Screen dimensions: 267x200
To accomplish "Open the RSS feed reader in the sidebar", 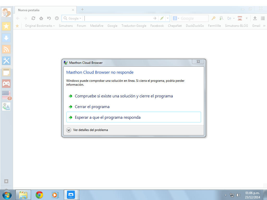I will coord(6,49).
